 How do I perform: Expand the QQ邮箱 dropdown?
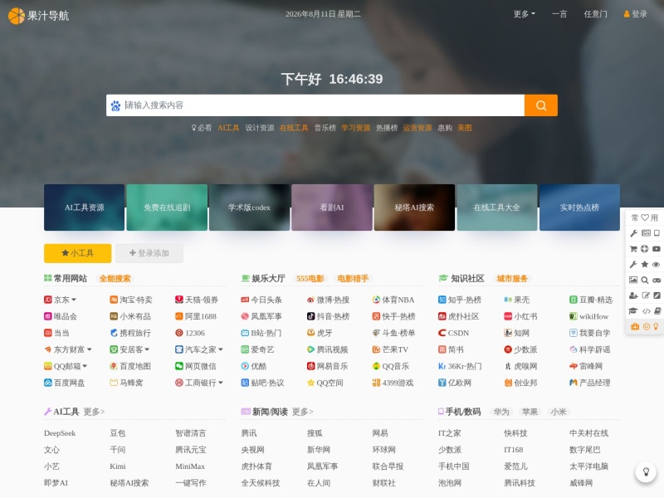85,366
